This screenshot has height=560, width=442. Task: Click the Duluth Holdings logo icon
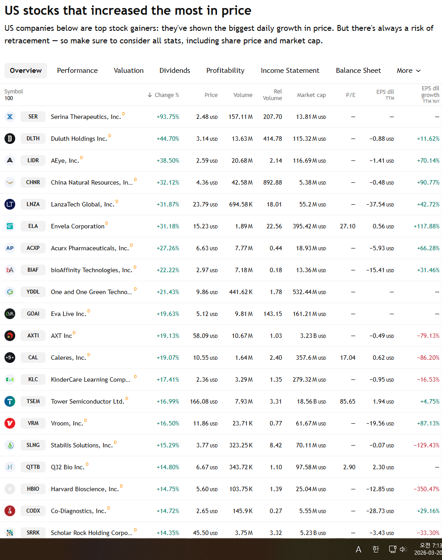point(10,139)
